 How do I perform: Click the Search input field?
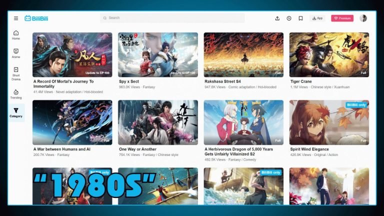(172, 18)
